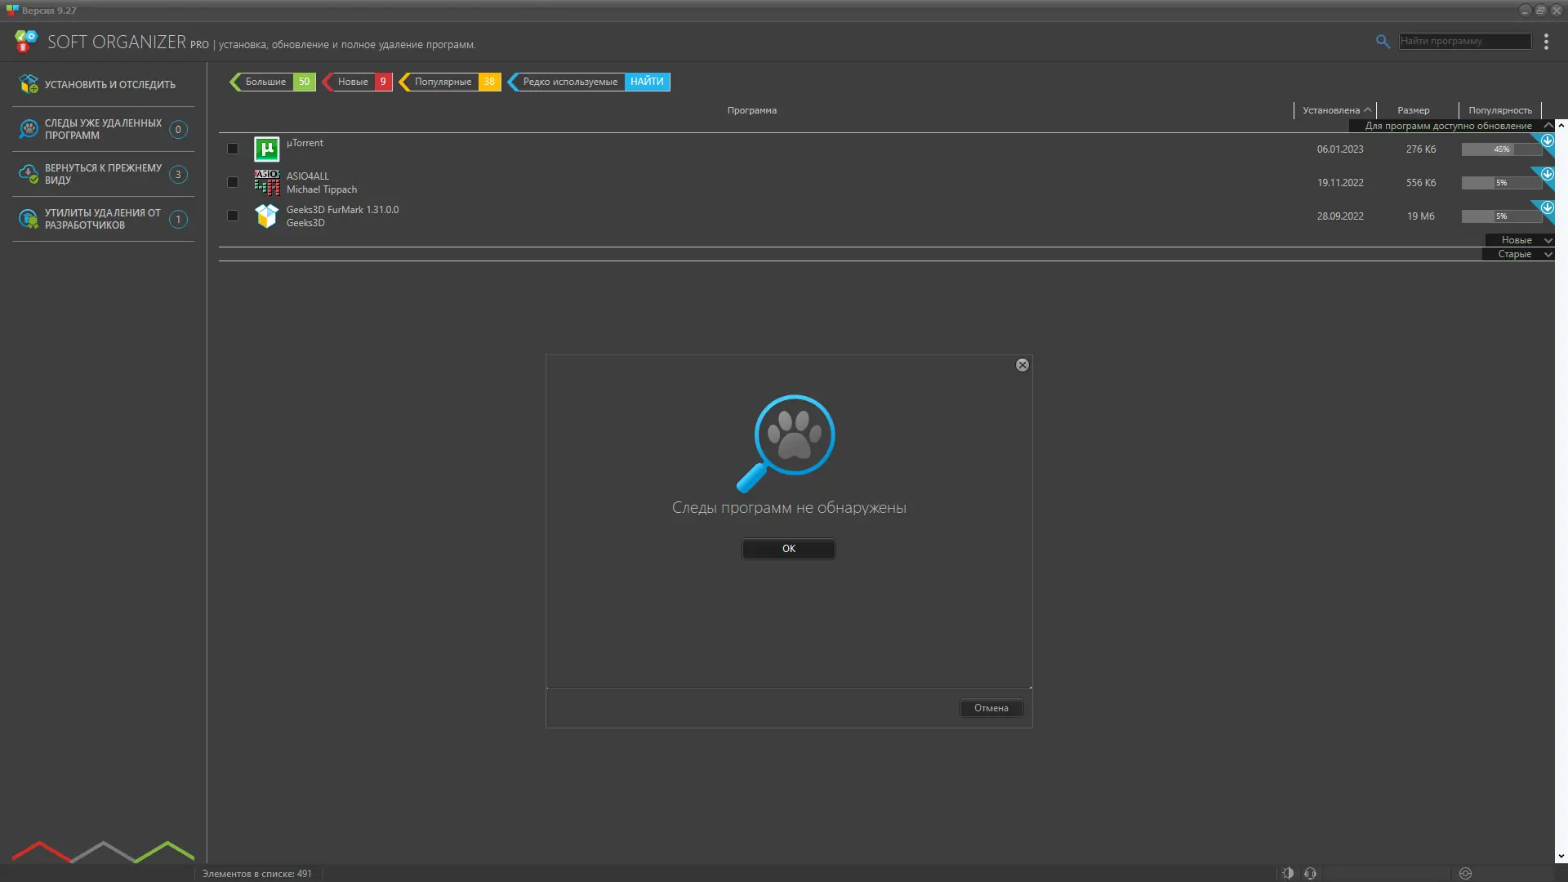Open Следы уже удаленных программ section

coord(103,129)
